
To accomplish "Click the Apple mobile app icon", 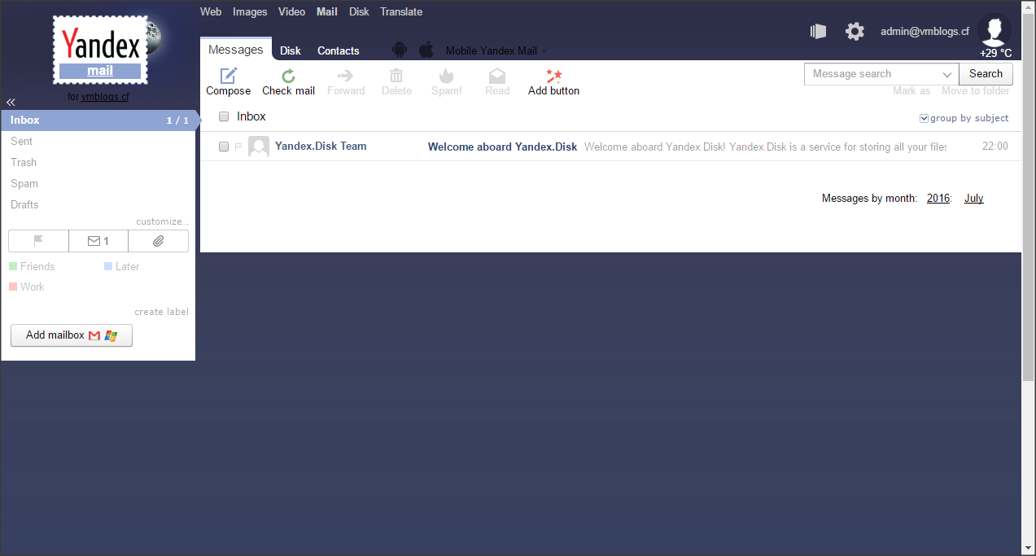I will coord(426,50).
